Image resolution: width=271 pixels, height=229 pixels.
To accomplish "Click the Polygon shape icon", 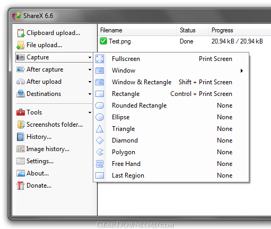I will coord(100,152).
